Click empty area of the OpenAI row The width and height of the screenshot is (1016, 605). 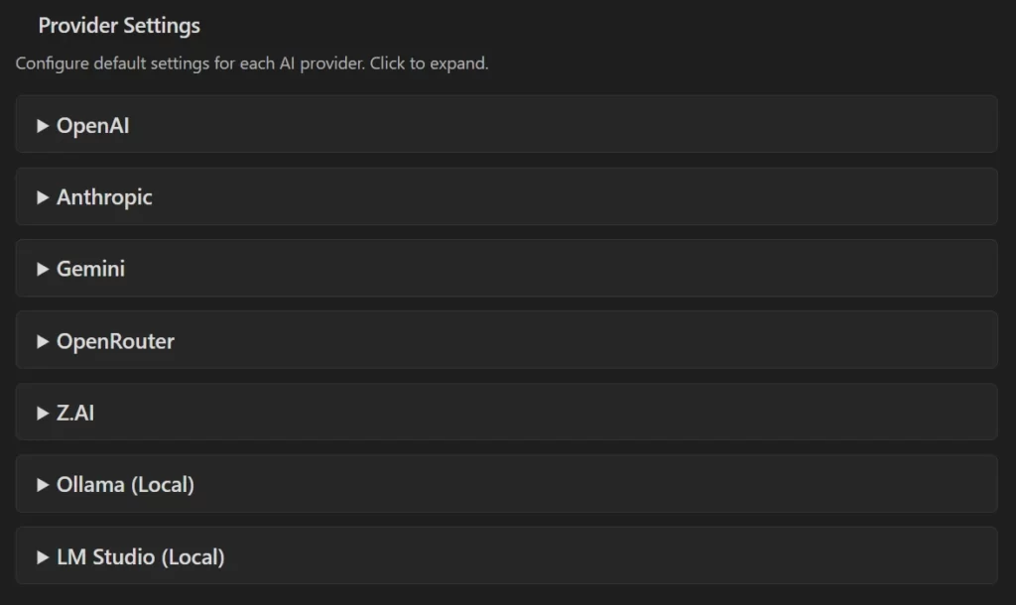pos(595,125)
